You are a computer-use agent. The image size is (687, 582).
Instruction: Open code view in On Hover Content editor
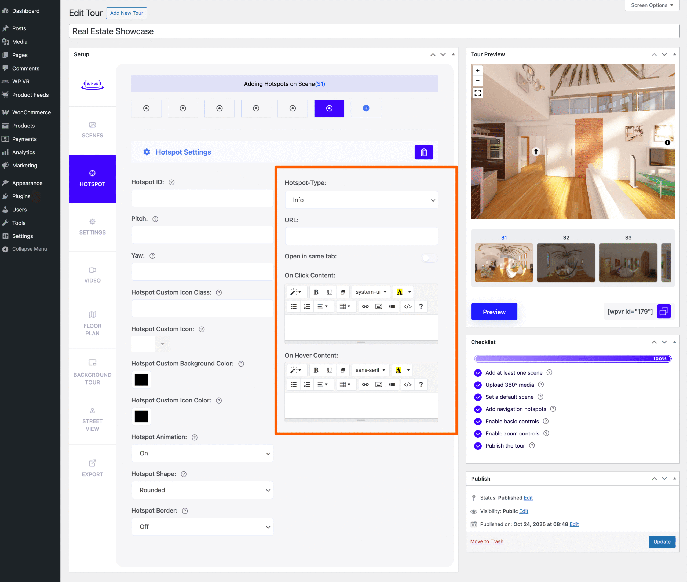pyautogui.click(x=408, y=385)
